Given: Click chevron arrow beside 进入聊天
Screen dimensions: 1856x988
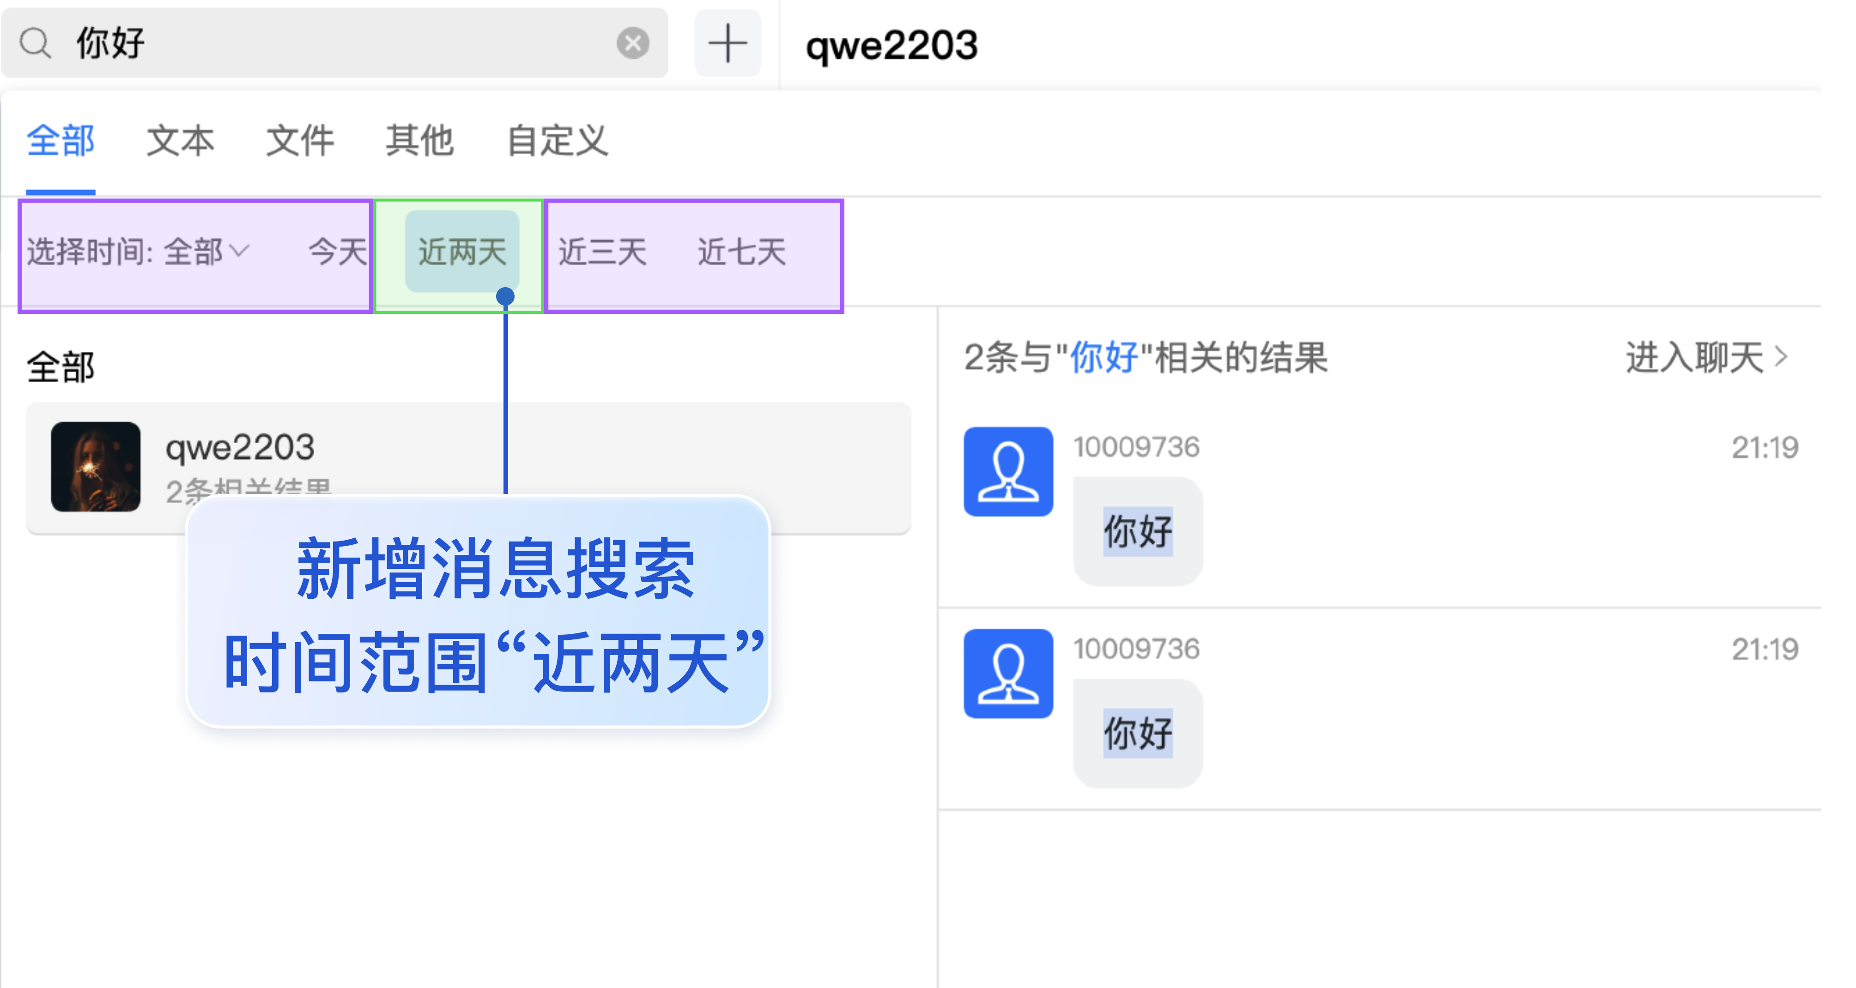Looking at the screenshot, I should (x=1781, y=356).
